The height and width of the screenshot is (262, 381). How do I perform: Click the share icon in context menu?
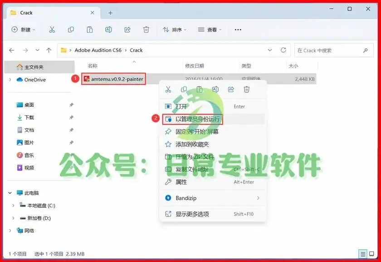coord(231,89)
